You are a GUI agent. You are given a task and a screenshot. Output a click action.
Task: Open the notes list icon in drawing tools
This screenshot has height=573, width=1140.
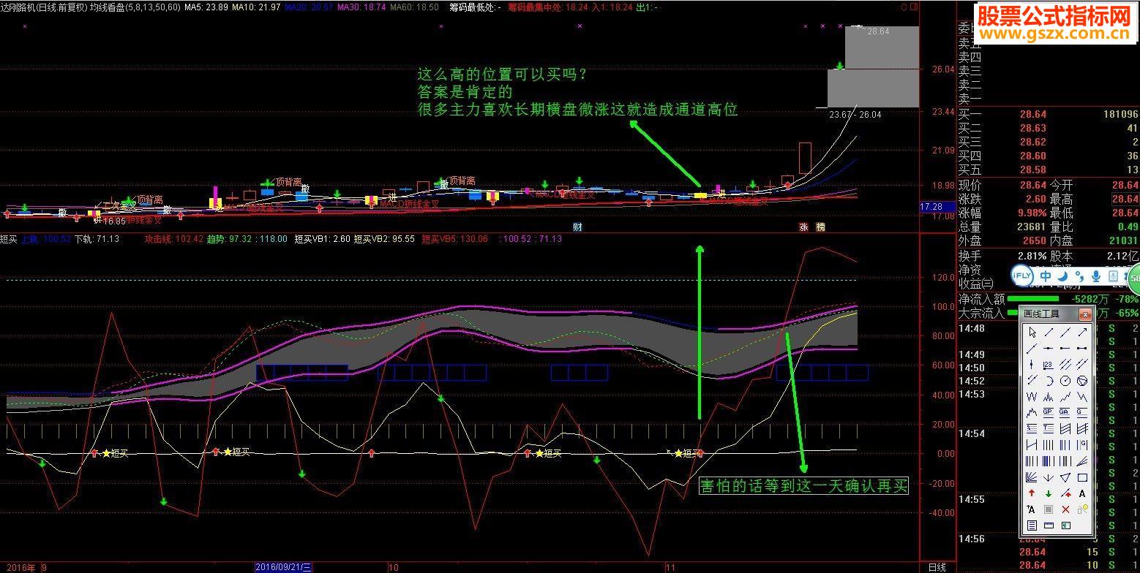pyautogui.click(x=1032, y=525)
